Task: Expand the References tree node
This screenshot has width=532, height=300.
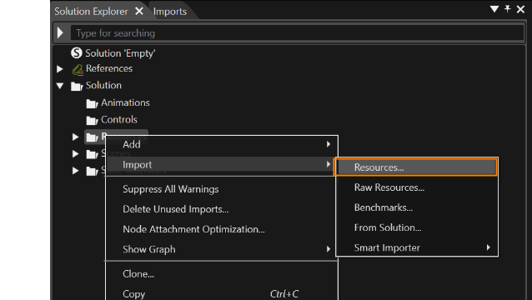Action: point(60,69)
